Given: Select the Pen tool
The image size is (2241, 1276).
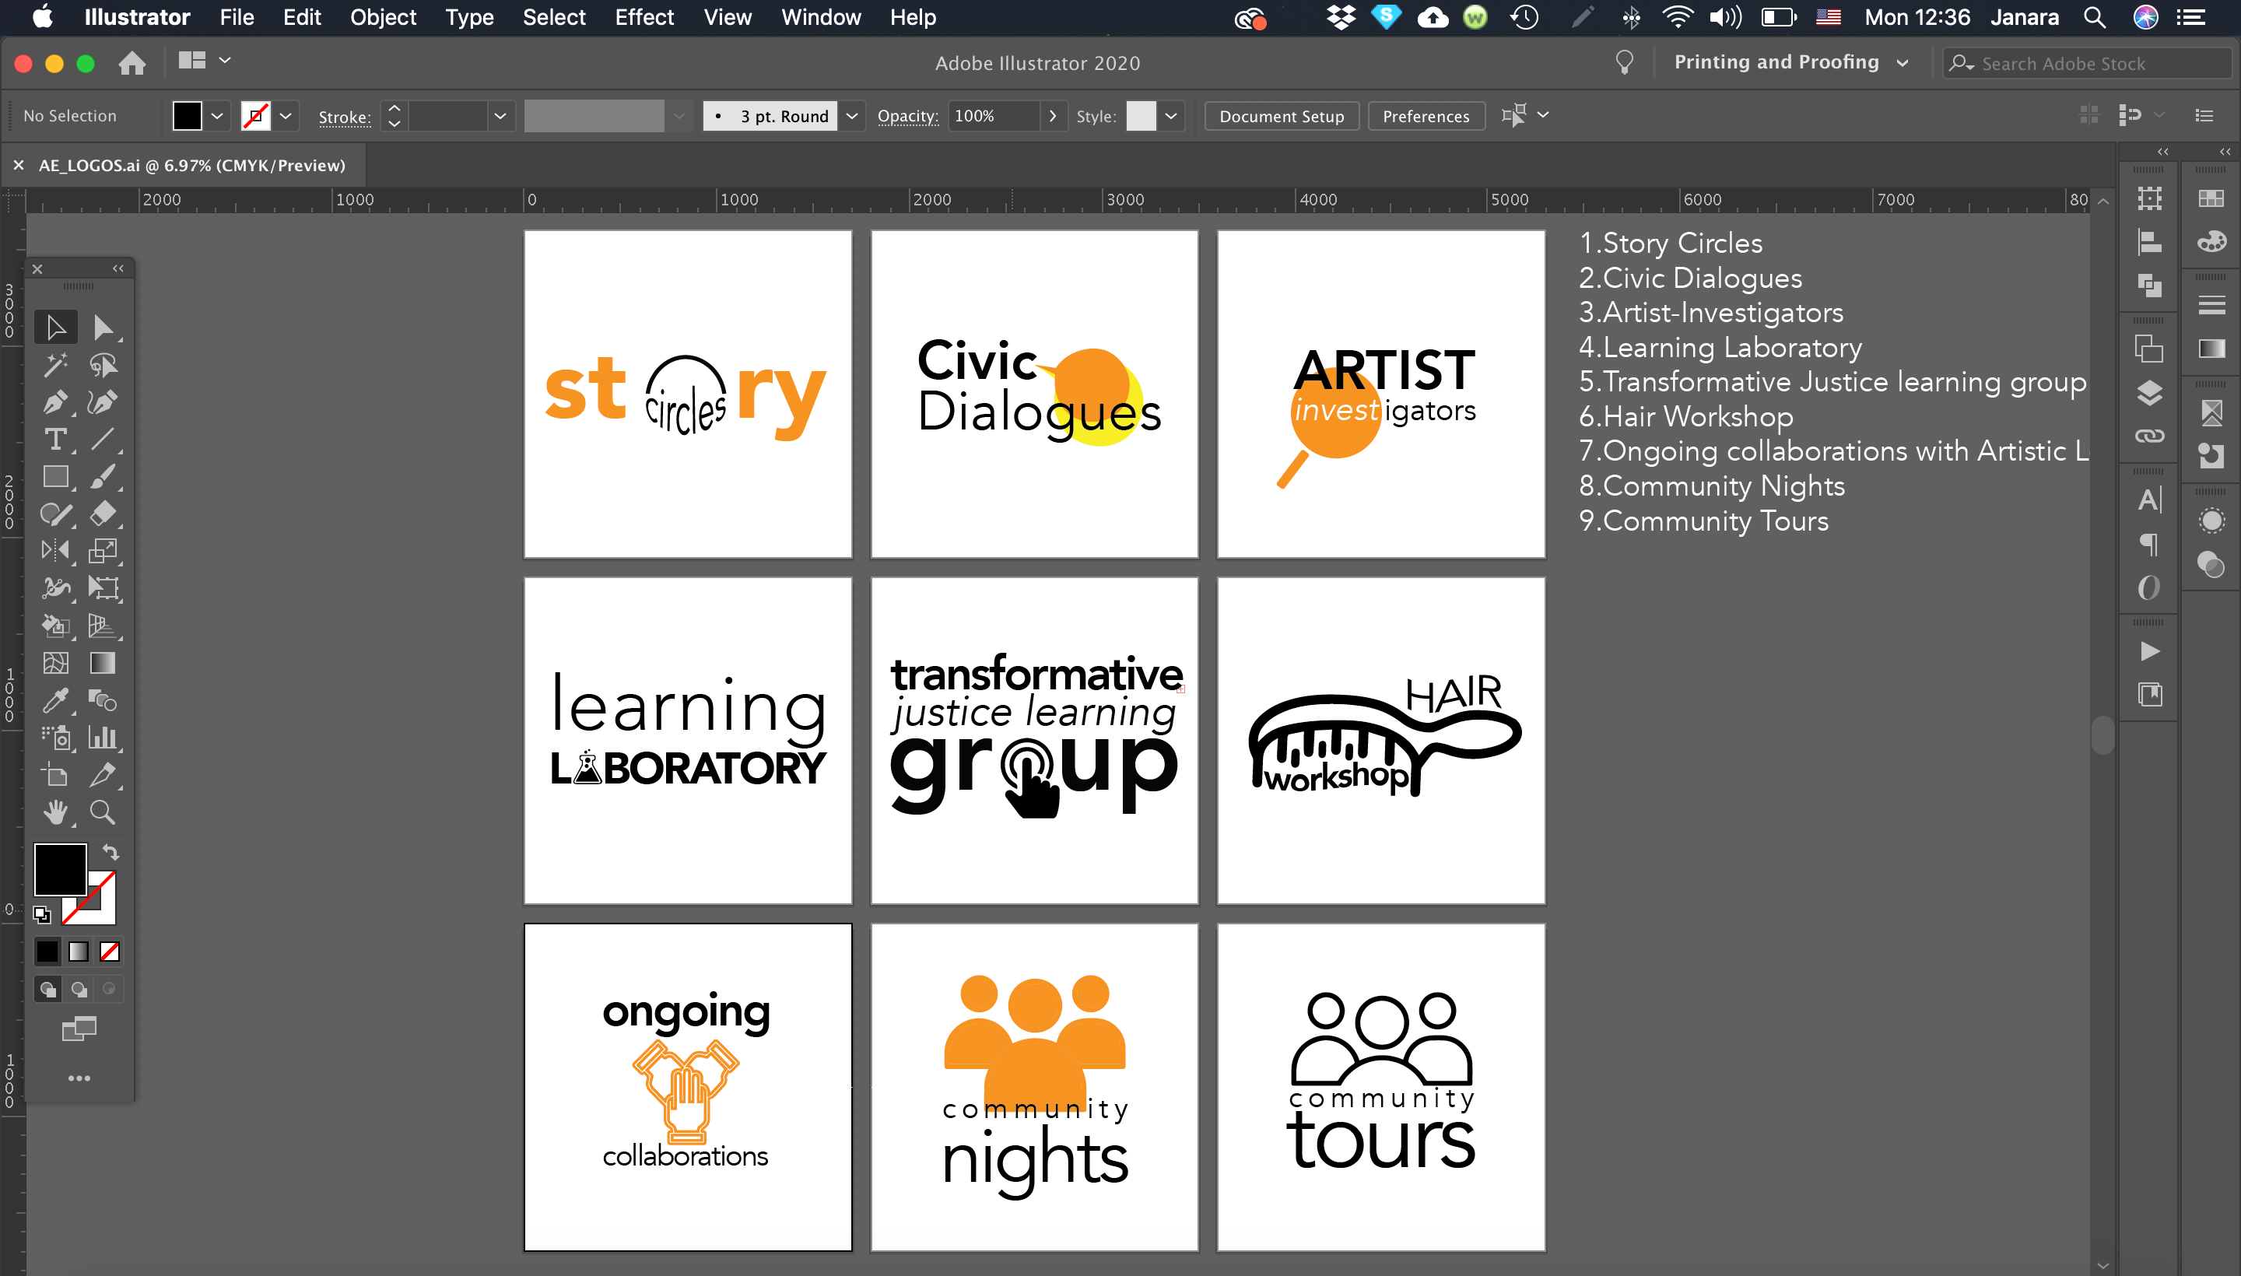Looking at the screenshot, I should [55, 402].
